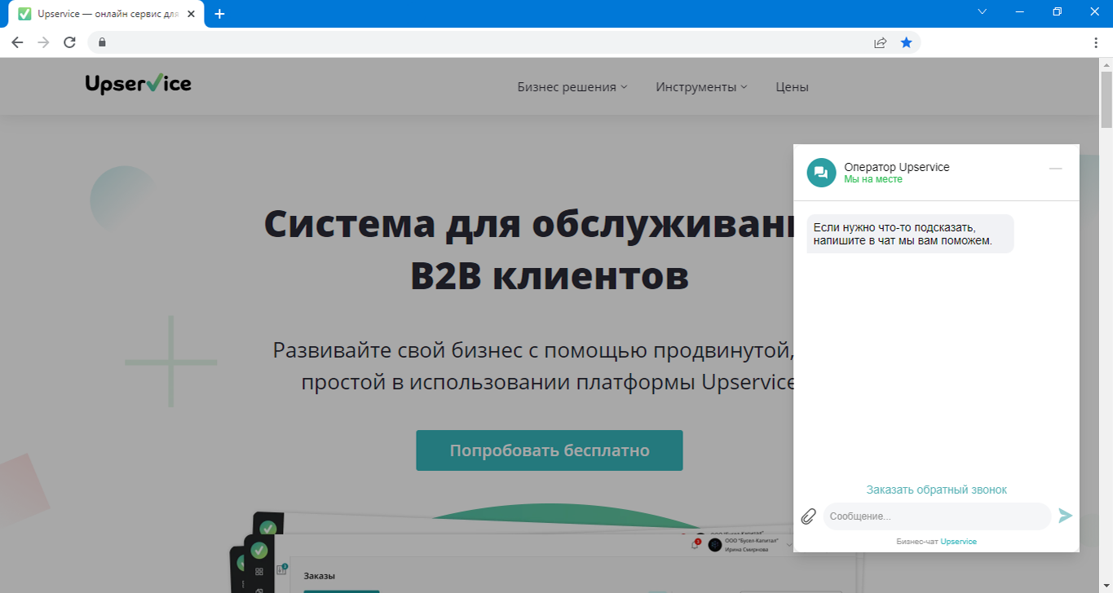Click the notification bell in preview image
Viewport: 1113px width, 593px height.
[x=695, y=544]
